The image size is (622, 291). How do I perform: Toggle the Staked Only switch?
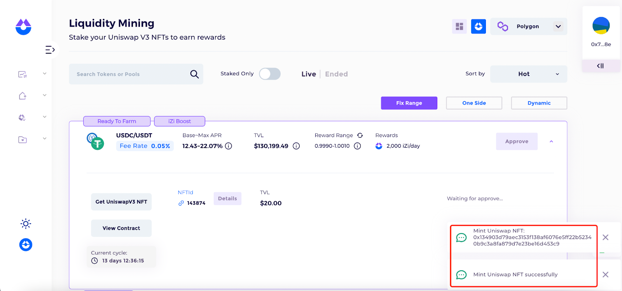270,74
